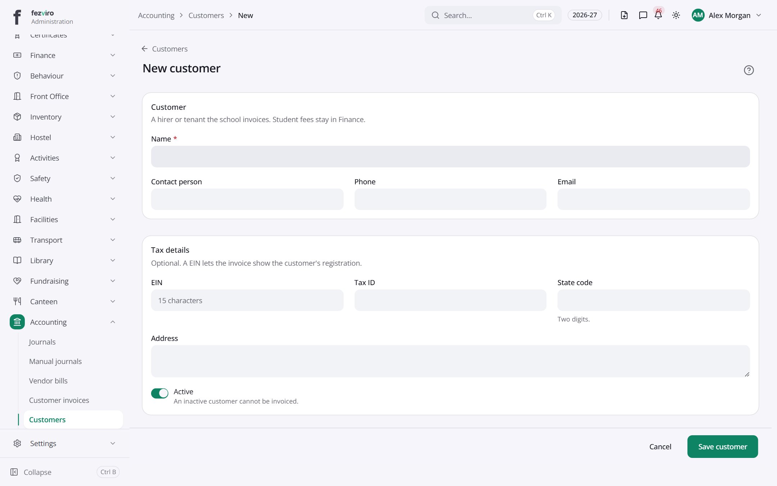Screen dimensions: 777x486
Task: Click the Library book icon in sidebar
Action: click(17, 260)
